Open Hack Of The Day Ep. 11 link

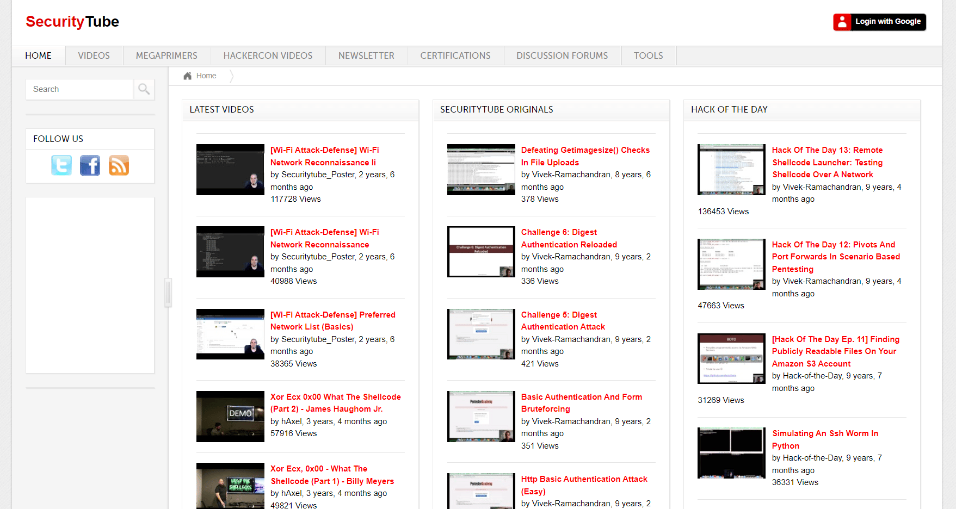(x=836, y=351)
